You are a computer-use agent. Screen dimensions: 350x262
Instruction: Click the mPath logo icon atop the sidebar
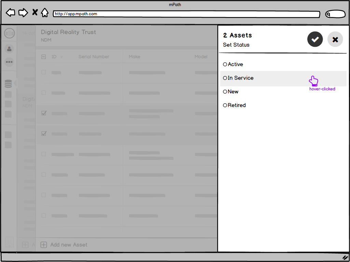pos(9,33)
